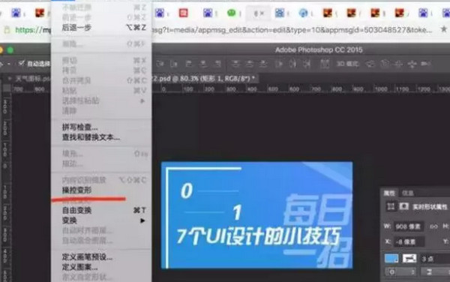The width and height of the screenshot is (450, 282).
Task: Click the stroke width field showing 3 点
Action: (x=435, y=259)
